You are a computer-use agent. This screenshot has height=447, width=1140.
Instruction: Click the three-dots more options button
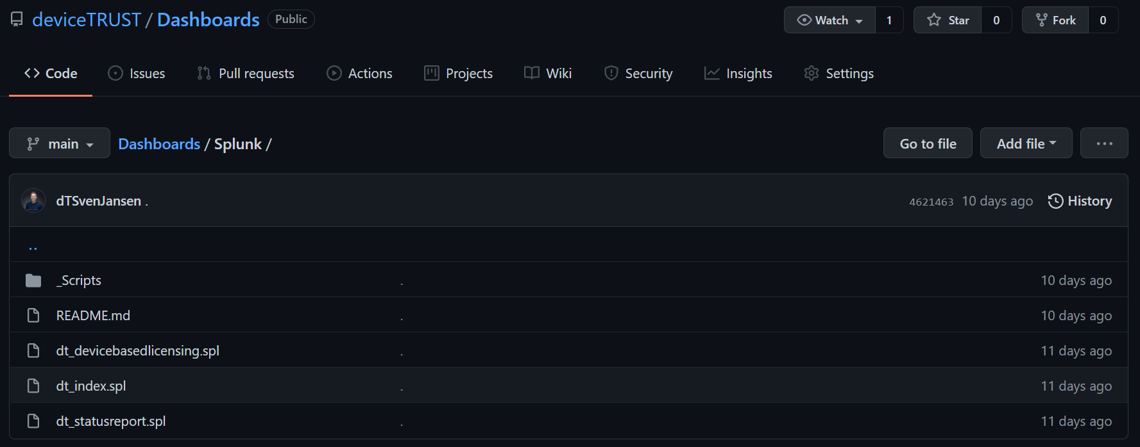tap(1104, 143)
